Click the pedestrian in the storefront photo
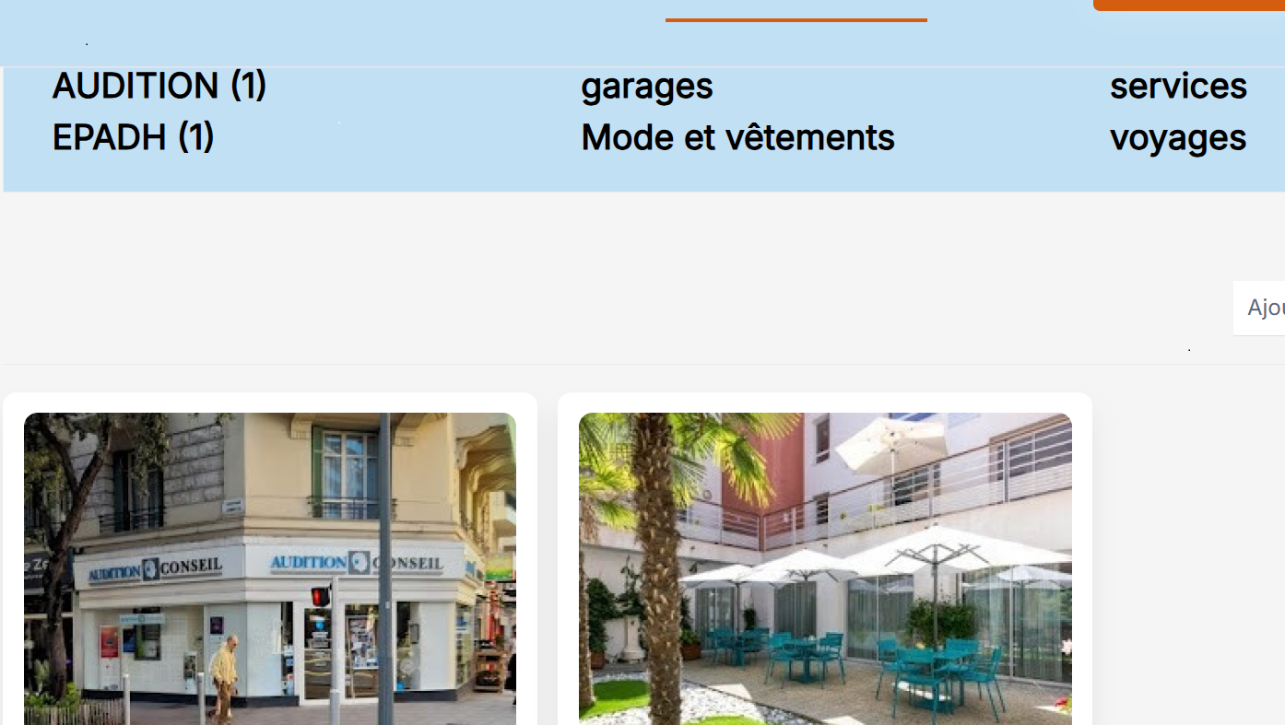 pyautogui.click(x=224, y=676)
